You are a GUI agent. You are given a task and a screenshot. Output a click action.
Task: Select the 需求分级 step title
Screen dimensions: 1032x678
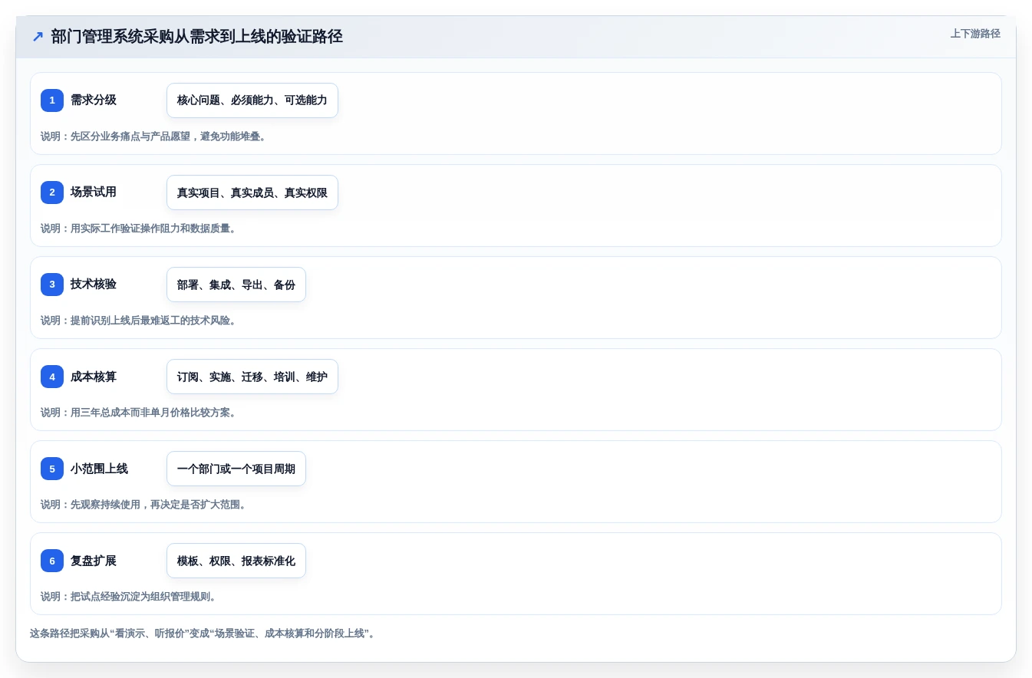(x=94, y=100)
